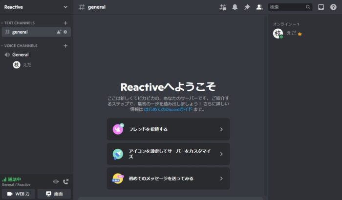Screen dimensions: 342x200
Task: Click the hash icon beside general header
Action: pos(82,7)
